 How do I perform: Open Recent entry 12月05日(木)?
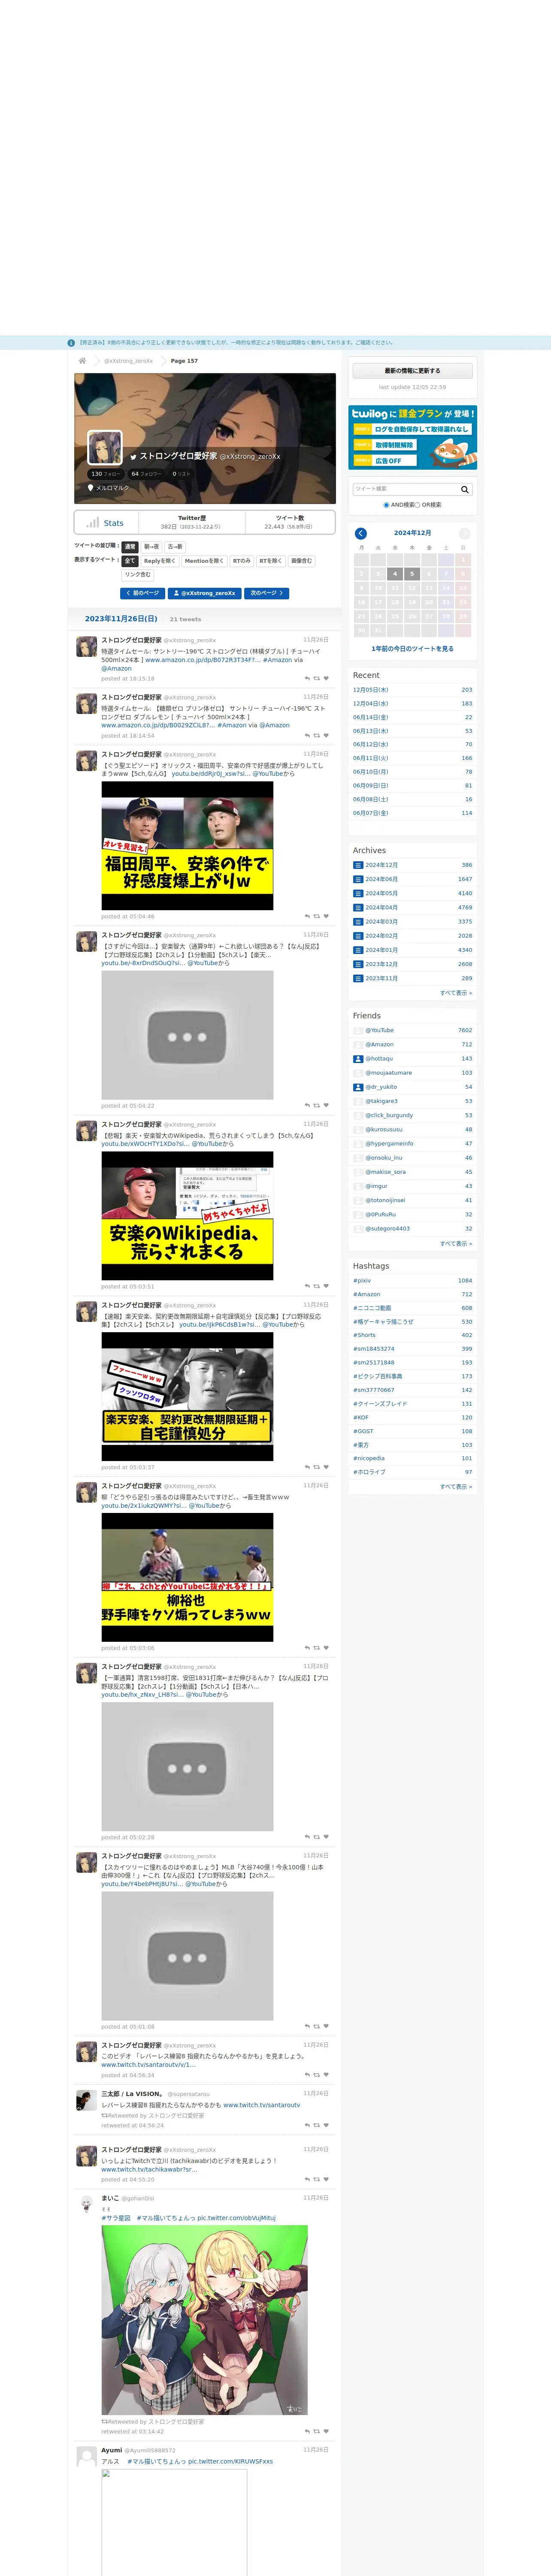click(x=371, y=690)
